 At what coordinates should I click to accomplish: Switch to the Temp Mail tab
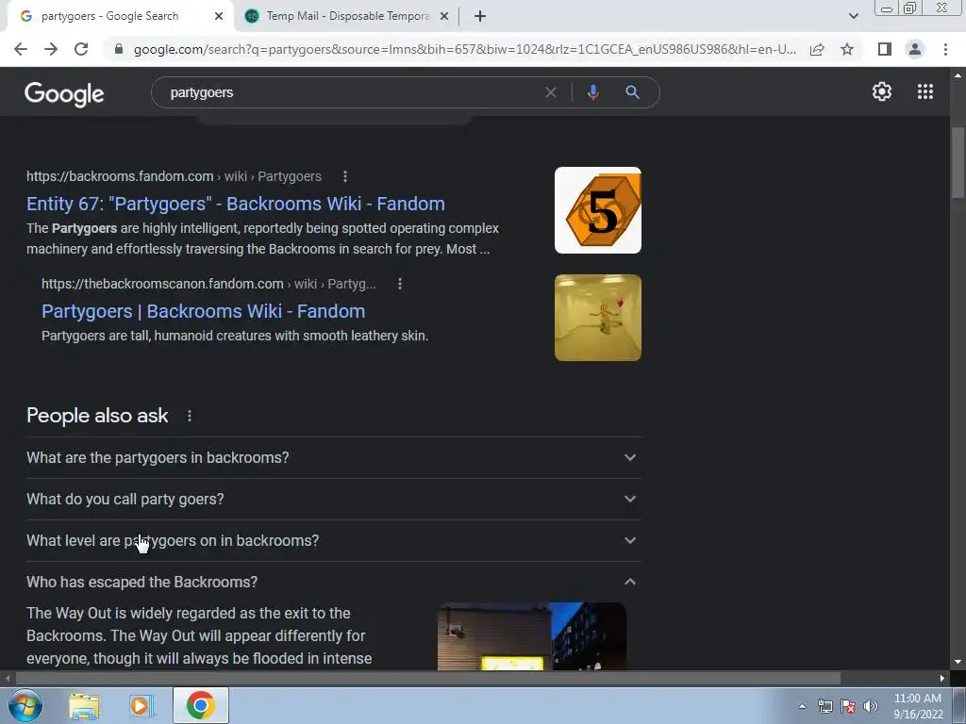pos(347,17)
